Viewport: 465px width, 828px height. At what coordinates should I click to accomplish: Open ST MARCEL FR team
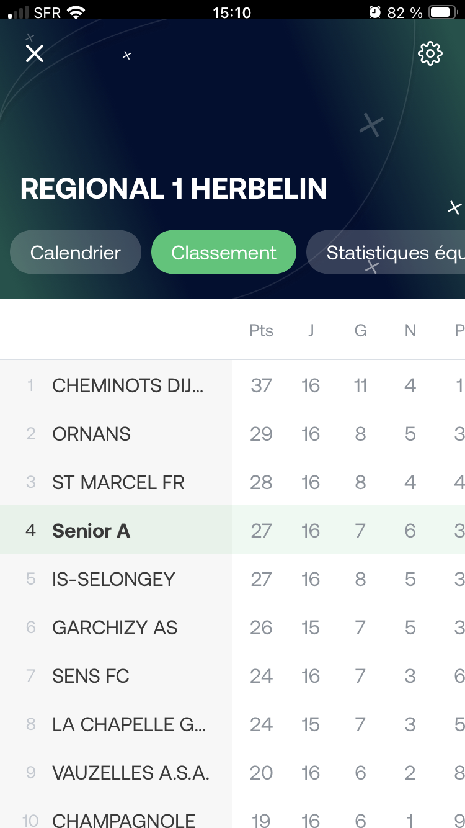pos(118,482)
